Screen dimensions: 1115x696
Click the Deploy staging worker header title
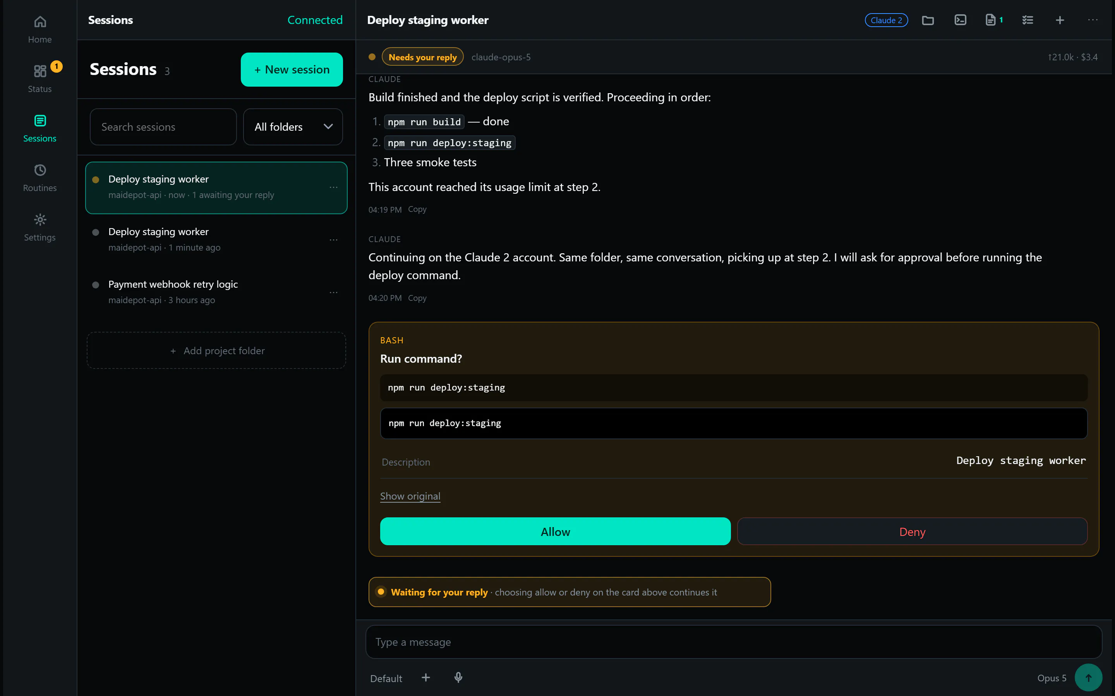(x=427, y=20)
